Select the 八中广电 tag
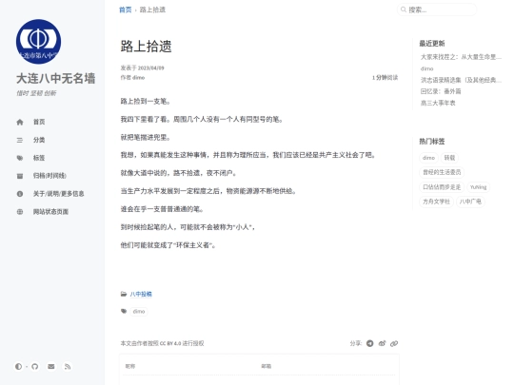 (x=470, y=202)
